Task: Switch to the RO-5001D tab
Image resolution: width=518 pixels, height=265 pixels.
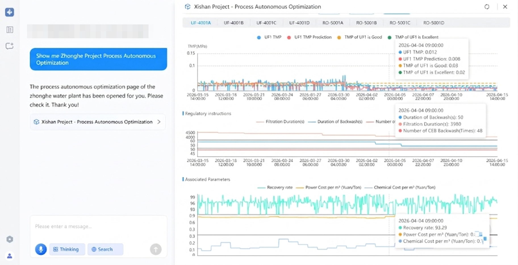Action: (x=434, y=23)
